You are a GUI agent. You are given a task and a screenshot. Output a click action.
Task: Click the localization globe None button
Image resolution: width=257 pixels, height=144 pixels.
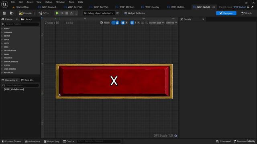click(x=105, y=23)
